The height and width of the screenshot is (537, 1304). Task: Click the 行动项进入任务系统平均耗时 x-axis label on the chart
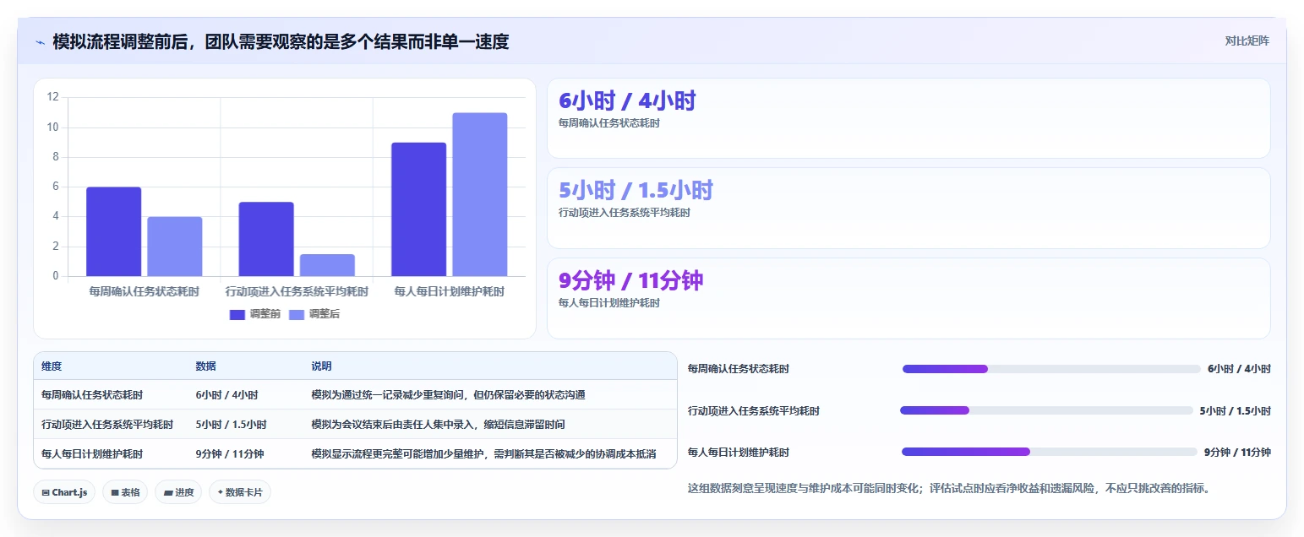(x=297, y=292)
